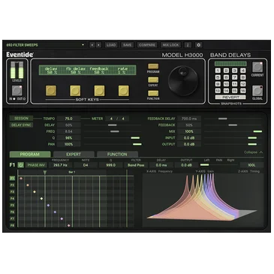Screen dimensions: 274x274
Task: Toggle the GLOBAL snapshot button
Action: pos(257,91)
